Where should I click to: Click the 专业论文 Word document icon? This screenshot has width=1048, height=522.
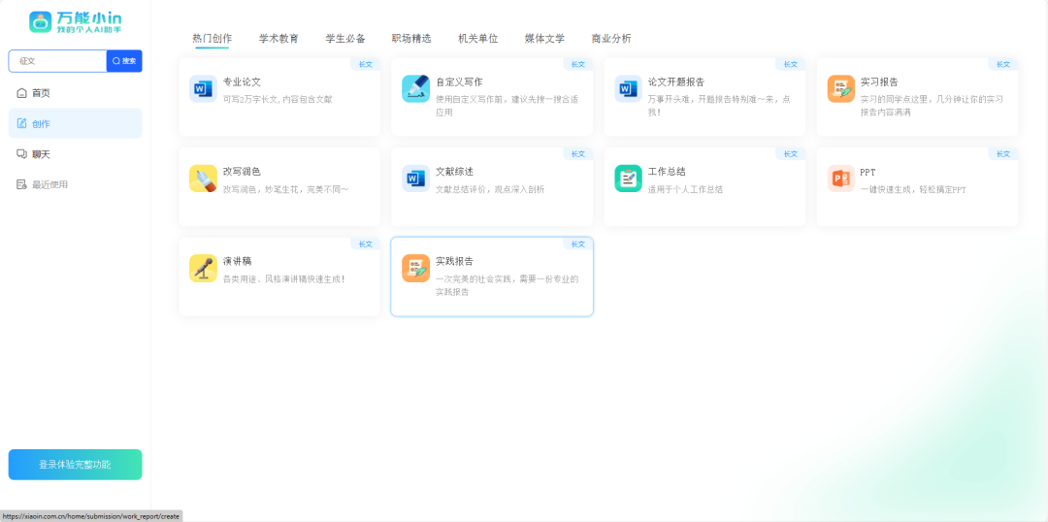tap(203, 89)
